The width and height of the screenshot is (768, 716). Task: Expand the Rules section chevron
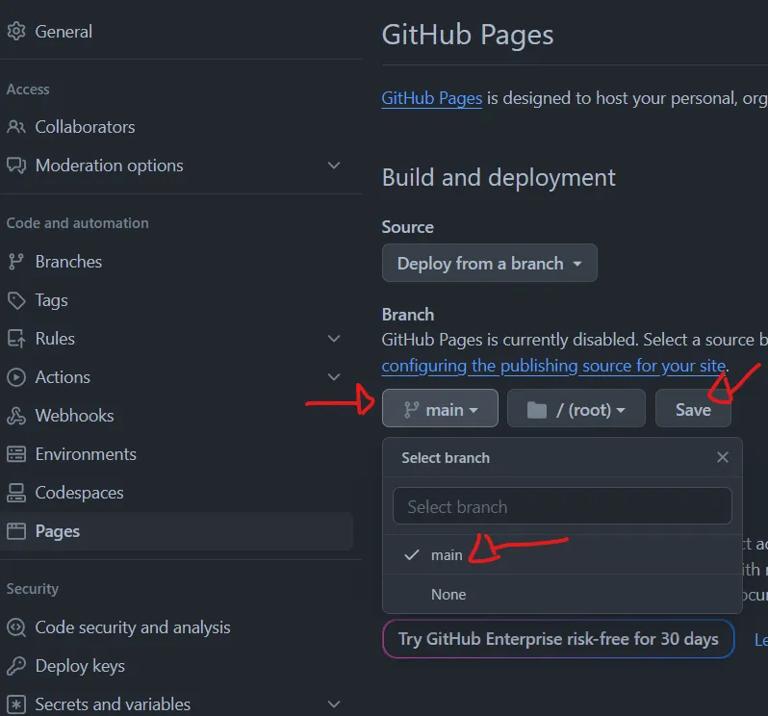tap(334, 339)
